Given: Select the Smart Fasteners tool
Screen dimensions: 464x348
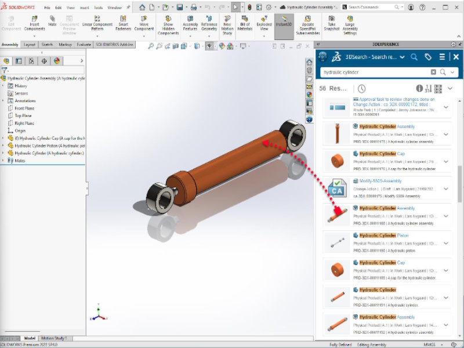Looking at the screenshot, I should 123,24.
